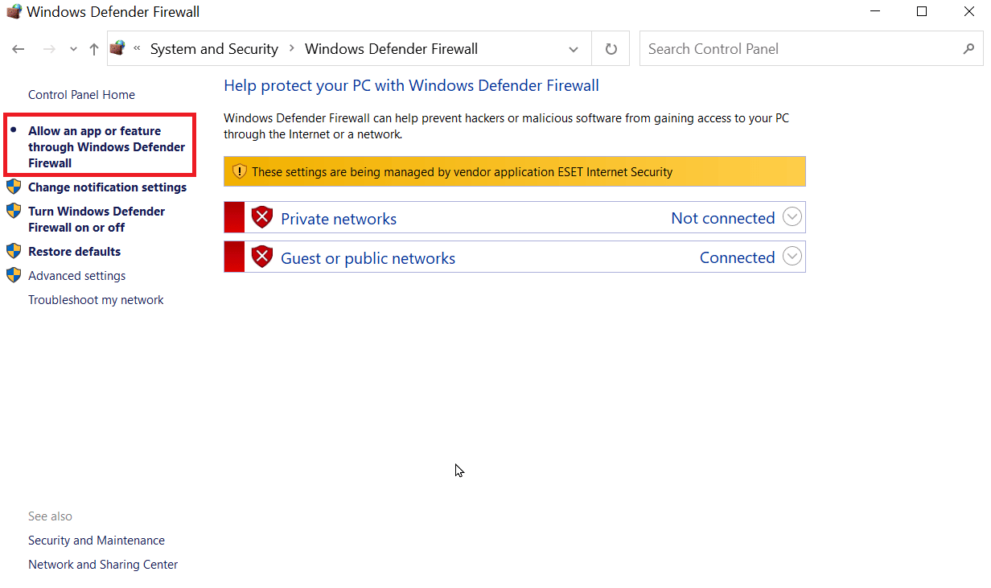Open the address bar dropdown arrow
This screenshot has height=588, width=991.
(574, 48)
